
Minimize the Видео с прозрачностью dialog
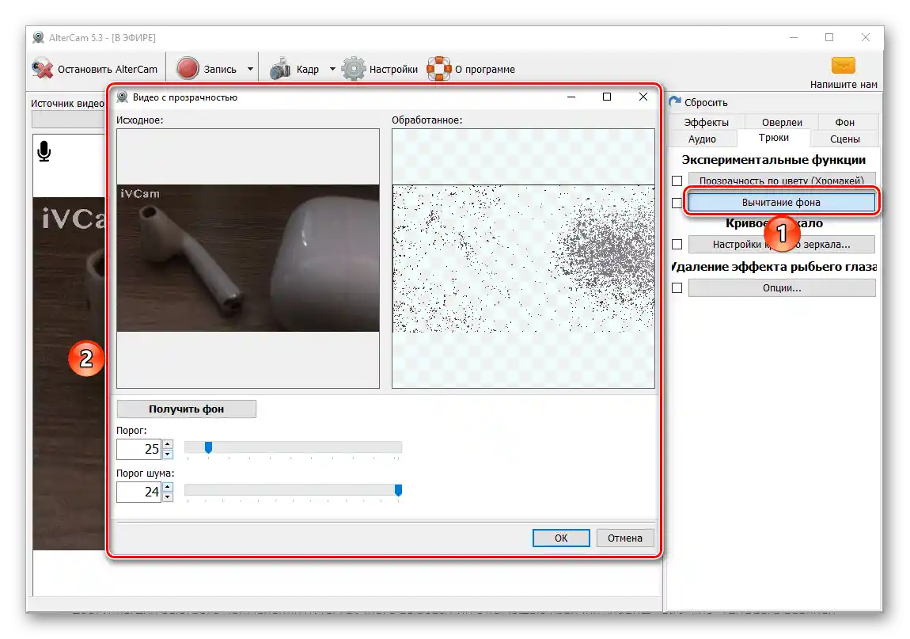[571, 97]
